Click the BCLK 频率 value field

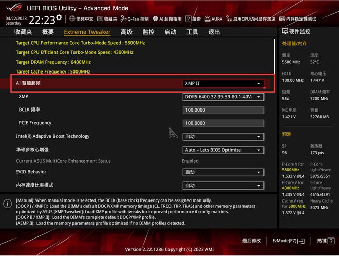[x=223, y=110]
